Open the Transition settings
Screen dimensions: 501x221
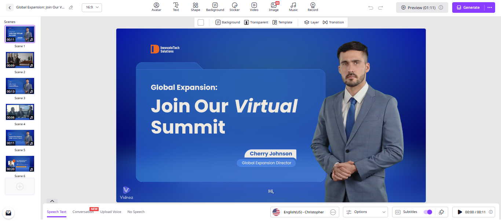[x=333, y=22]
